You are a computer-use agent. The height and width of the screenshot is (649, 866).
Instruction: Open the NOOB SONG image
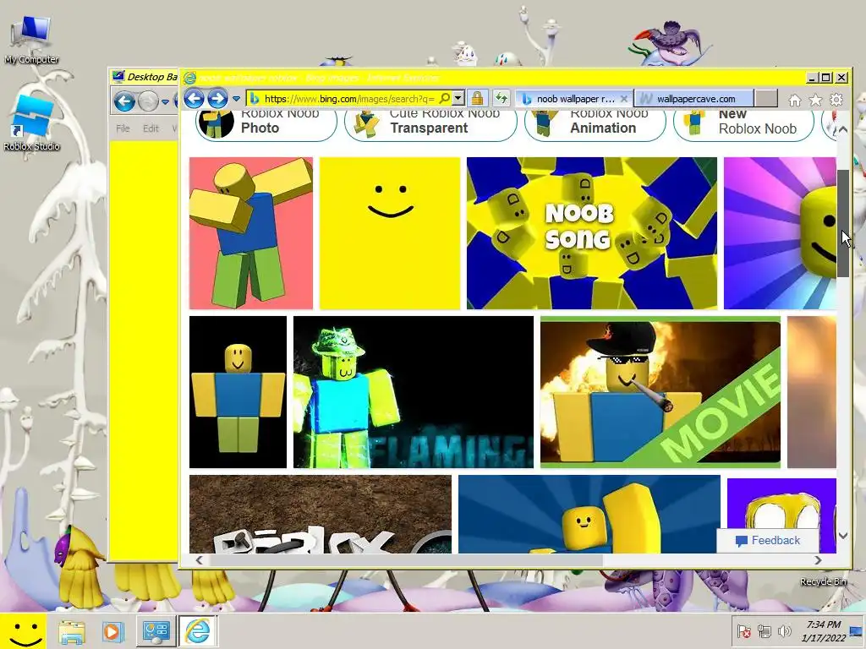591,233
